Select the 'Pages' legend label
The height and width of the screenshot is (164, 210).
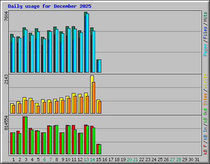point(205,50)
